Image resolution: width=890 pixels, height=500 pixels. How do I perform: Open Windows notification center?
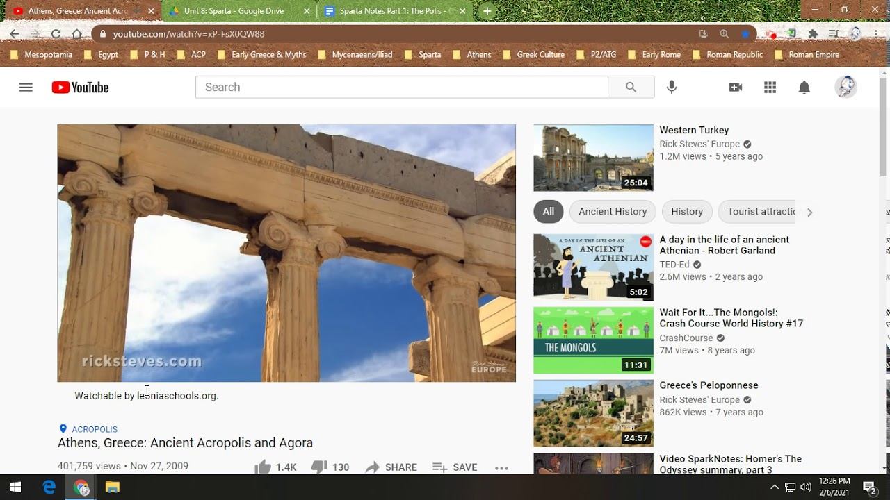click(x=869, y=487)
